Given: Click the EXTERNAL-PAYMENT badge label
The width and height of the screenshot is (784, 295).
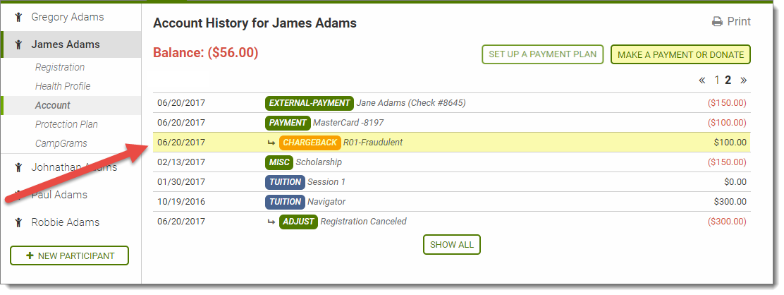Looking at the screenshot, I should (x=310, y=103).
